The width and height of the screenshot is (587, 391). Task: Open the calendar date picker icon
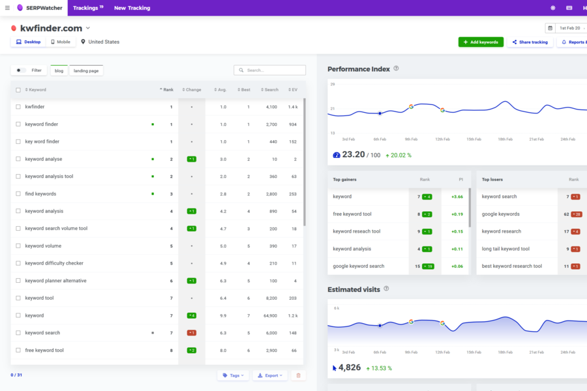(550, 28)
